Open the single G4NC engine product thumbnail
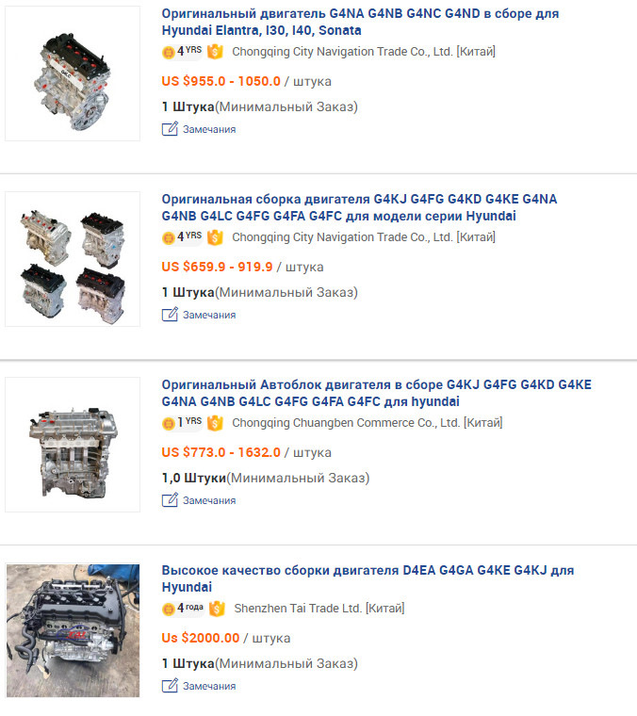The width and height of the screenshot is (637, 716). coord(73,73)
